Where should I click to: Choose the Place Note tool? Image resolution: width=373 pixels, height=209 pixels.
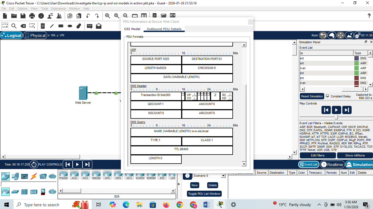point(43,26)
